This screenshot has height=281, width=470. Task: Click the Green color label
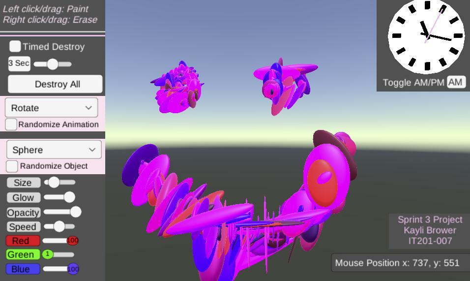[x=23, y=254]
